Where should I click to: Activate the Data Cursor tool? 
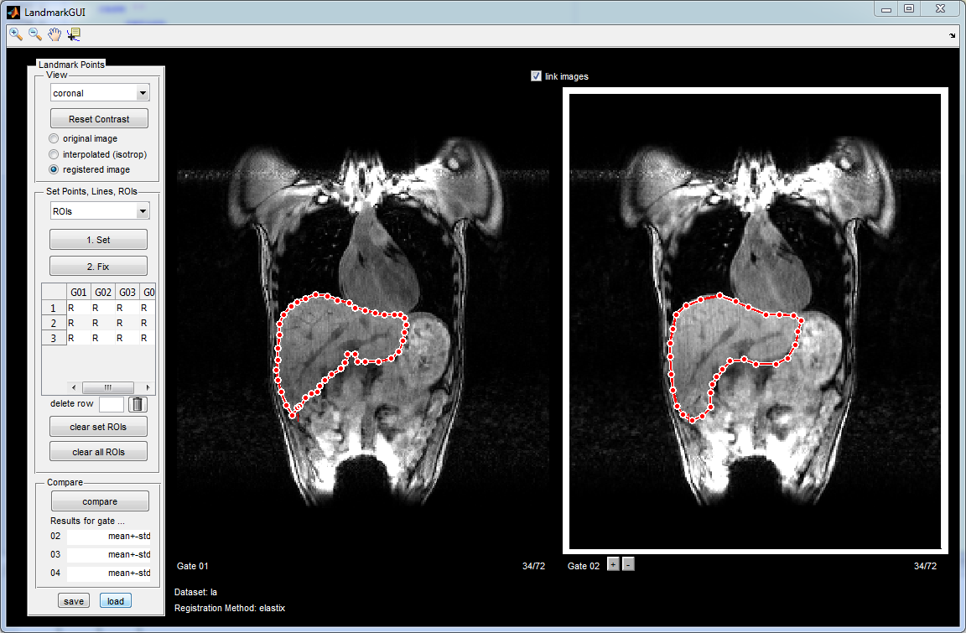point(74,34)
